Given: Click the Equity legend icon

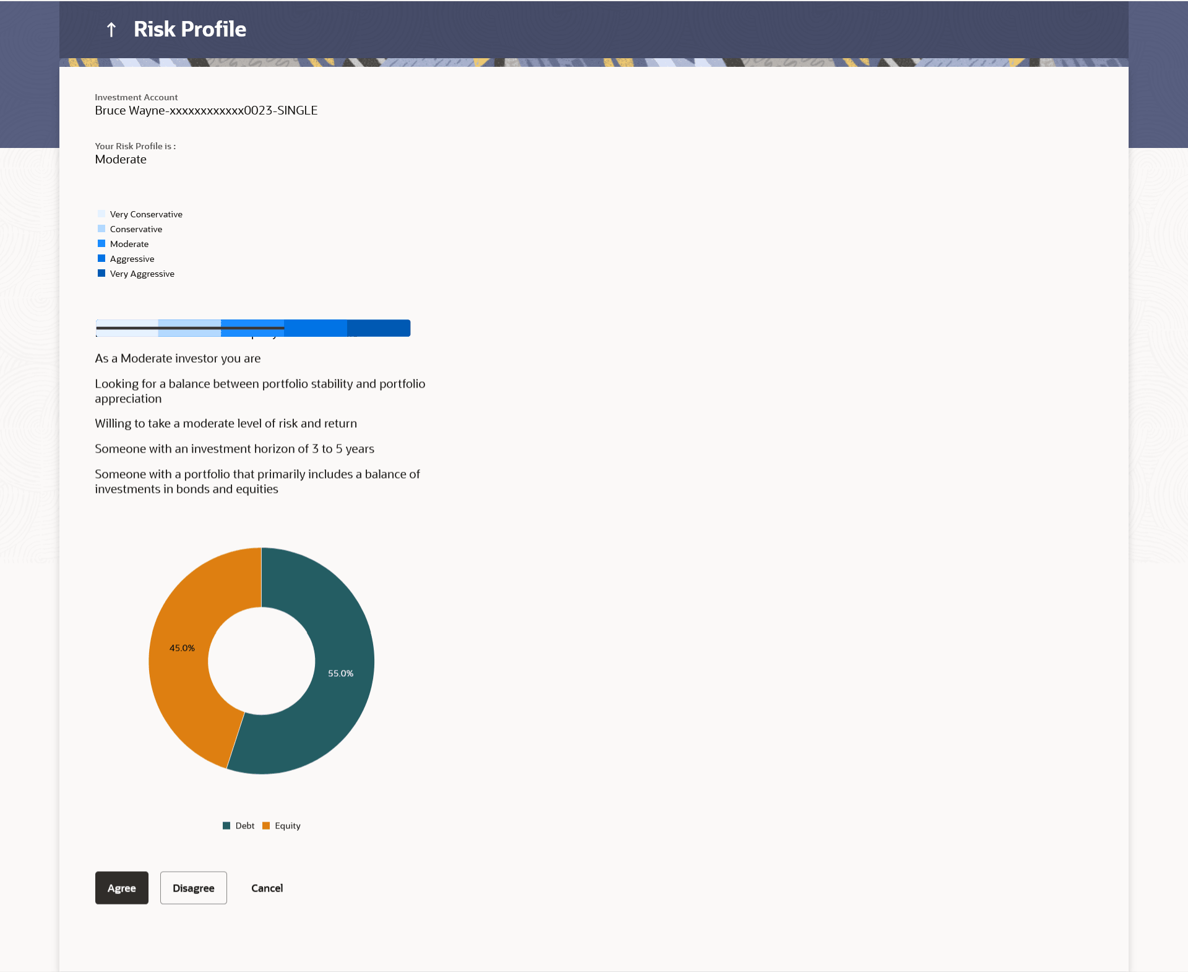Looking at the screenshot, I should pos(266,826).
